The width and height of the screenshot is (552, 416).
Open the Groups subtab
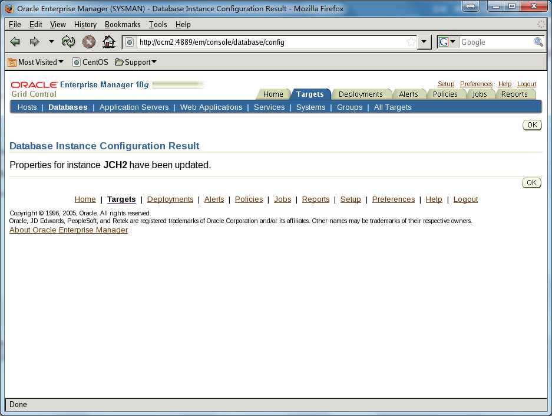pyautogui.click(x=349, y=107)
